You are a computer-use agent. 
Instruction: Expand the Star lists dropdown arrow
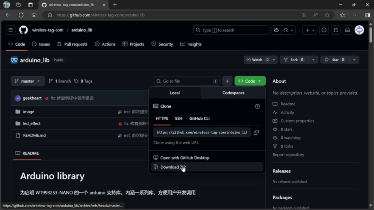(x=354, y=60)
